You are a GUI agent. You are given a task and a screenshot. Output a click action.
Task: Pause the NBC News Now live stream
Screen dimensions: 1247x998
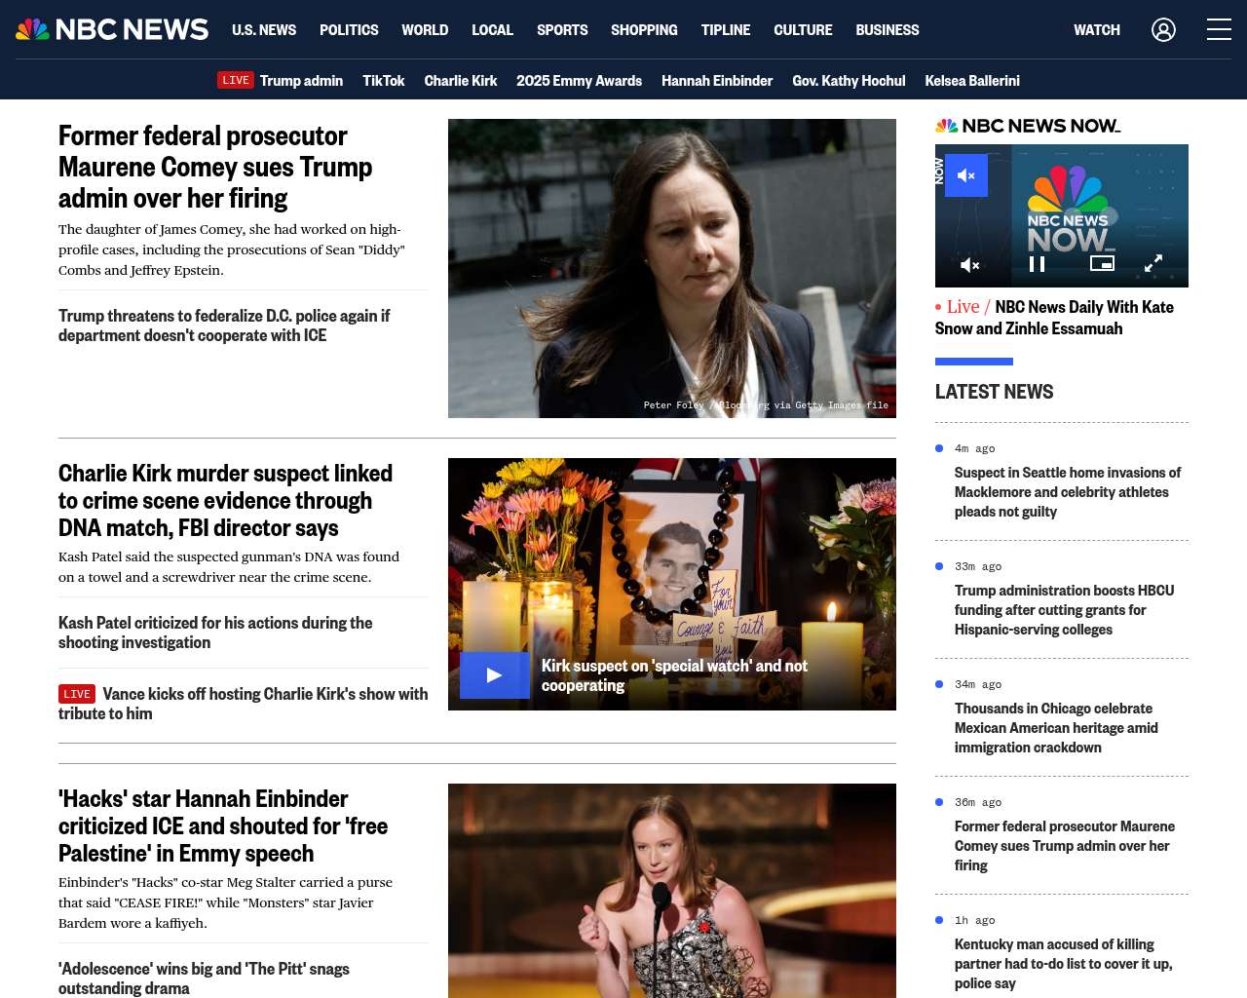tap(1037, 264)
